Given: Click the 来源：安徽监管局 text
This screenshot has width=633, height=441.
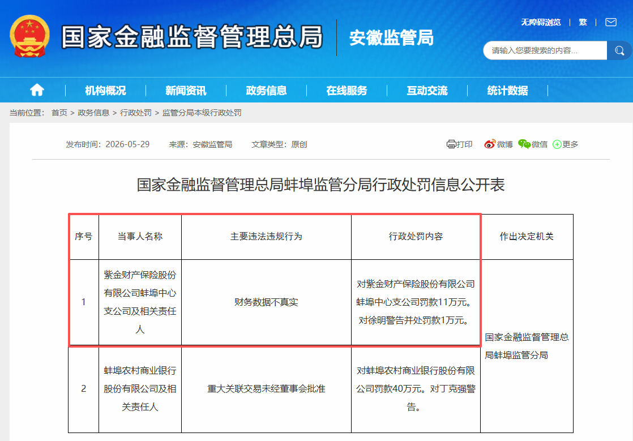Looking at the screenshot, I should 200,144.
